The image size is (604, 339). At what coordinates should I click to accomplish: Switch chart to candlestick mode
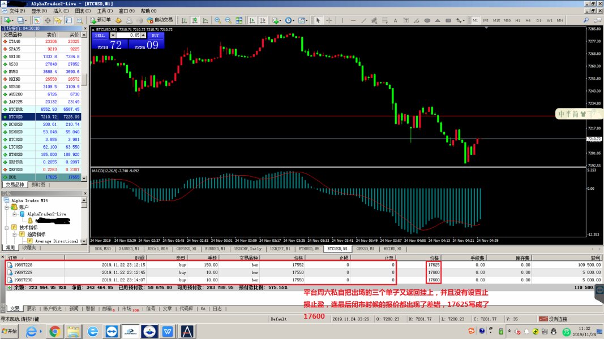point(194,20)
